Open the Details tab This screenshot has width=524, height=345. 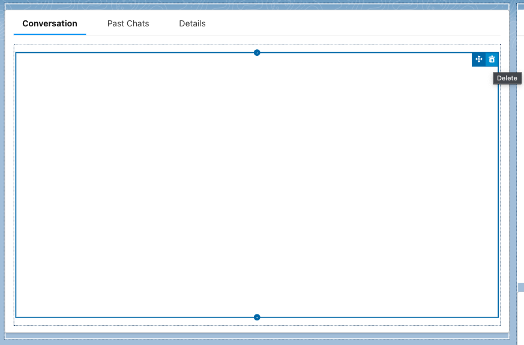(192, 24)
